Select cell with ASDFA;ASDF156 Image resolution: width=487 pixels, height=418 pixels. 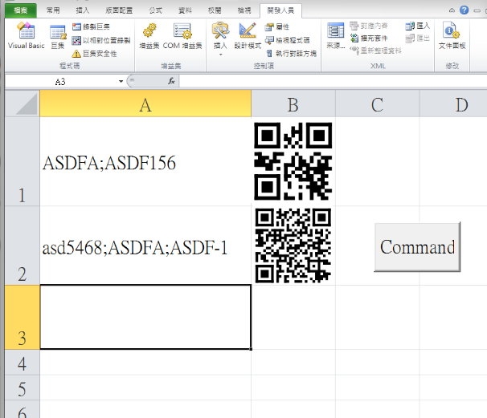click(x=145, y=161)
